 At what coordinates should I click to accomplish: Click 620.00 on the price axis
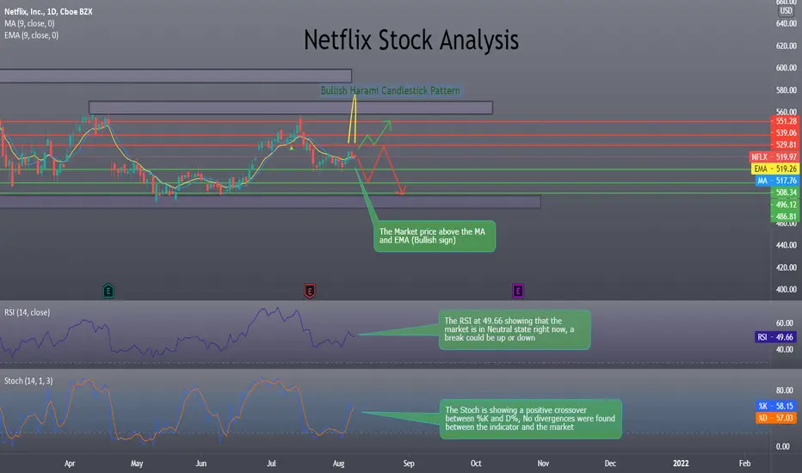tap(787, 46)
